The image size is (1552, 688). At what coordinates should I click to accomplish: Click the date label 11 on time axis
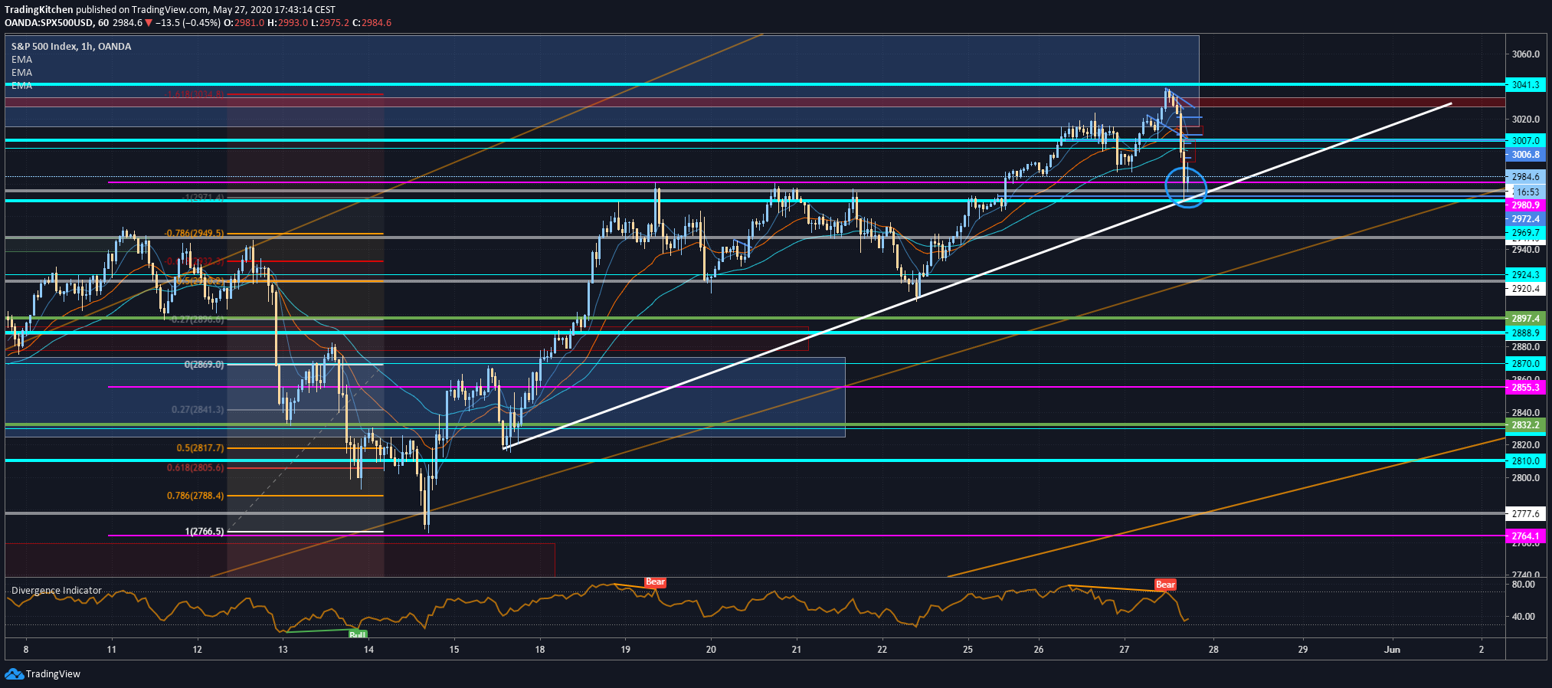coord(112,650)
